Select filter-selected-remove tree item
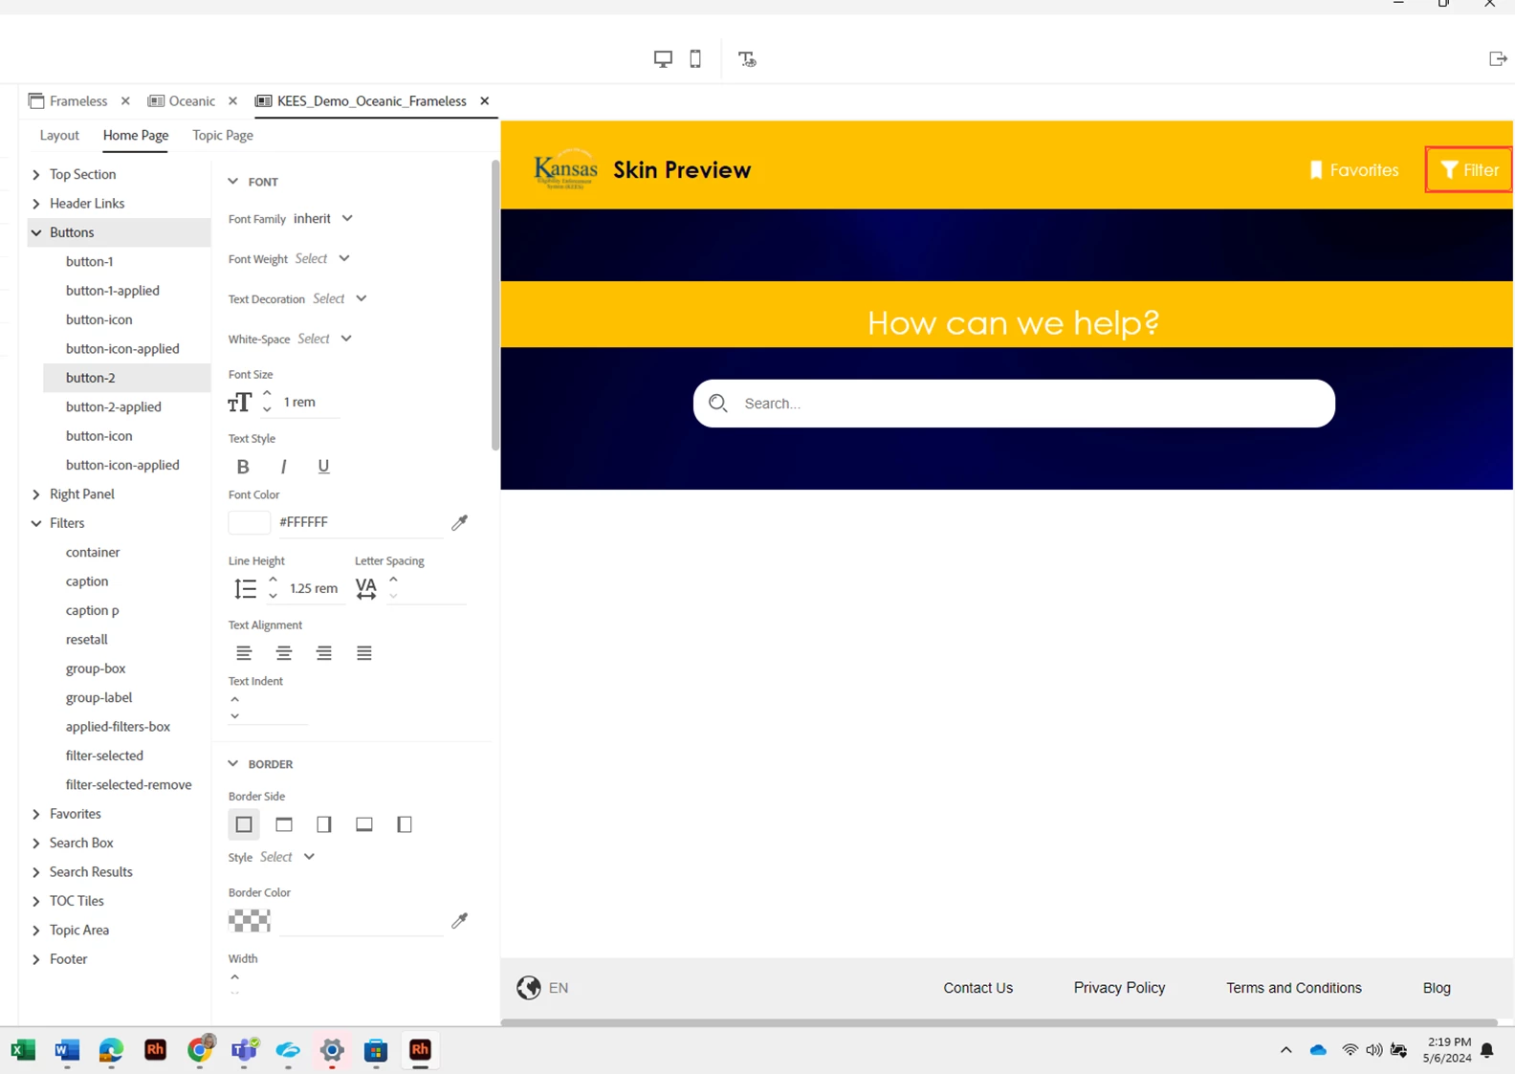This screenshot has width=1515, height=1074. click(x=128, y=784)
